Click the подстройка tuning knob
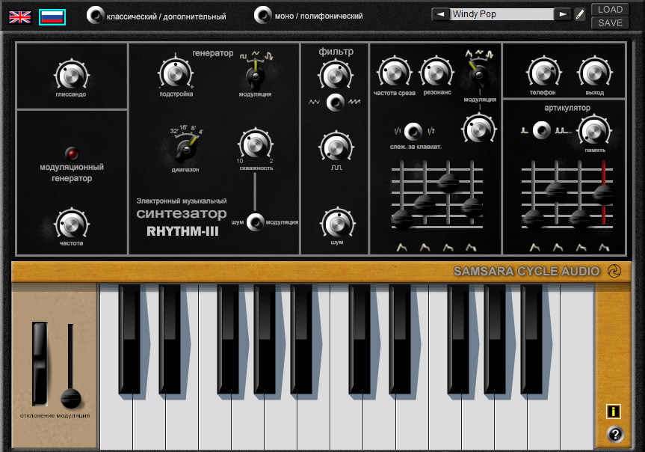Screen dimensions: 645x452 click(176, 73)
